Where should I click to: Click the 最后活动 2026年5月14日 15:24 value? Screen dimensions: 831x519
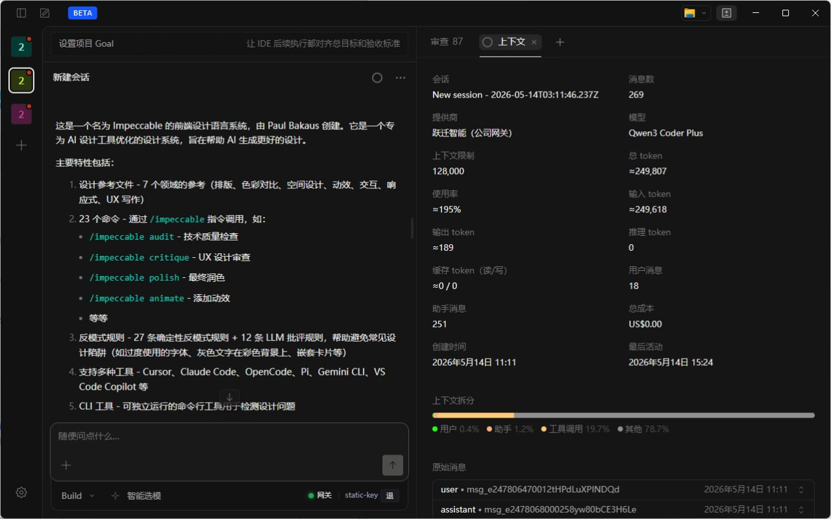click(671, 362)
